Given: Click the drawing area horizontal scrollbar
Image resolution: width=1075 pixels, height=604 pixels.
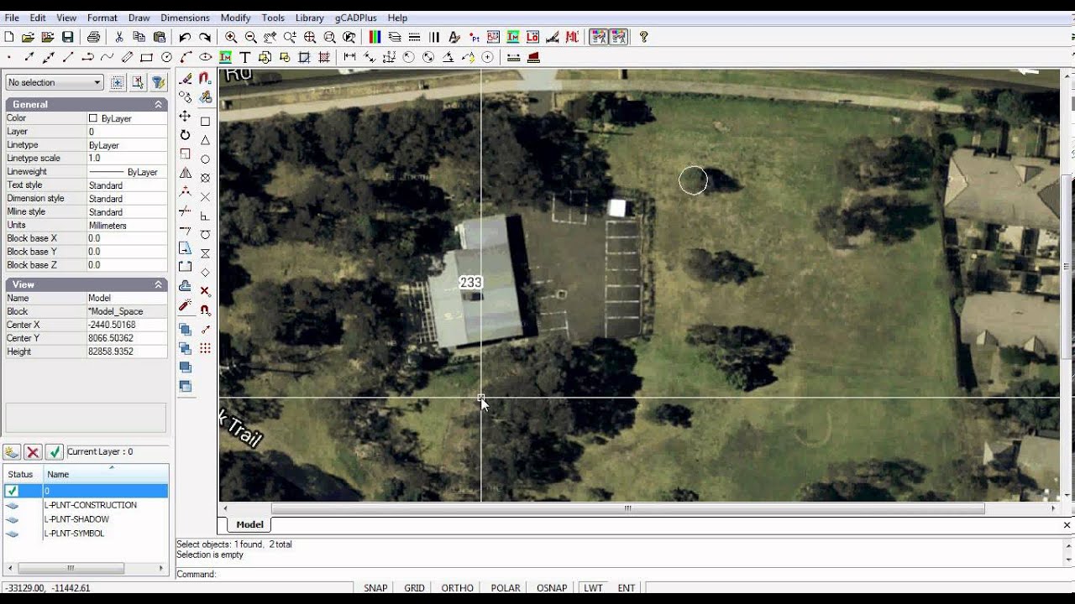Looking at the screenshot, I should coord(627,508).
